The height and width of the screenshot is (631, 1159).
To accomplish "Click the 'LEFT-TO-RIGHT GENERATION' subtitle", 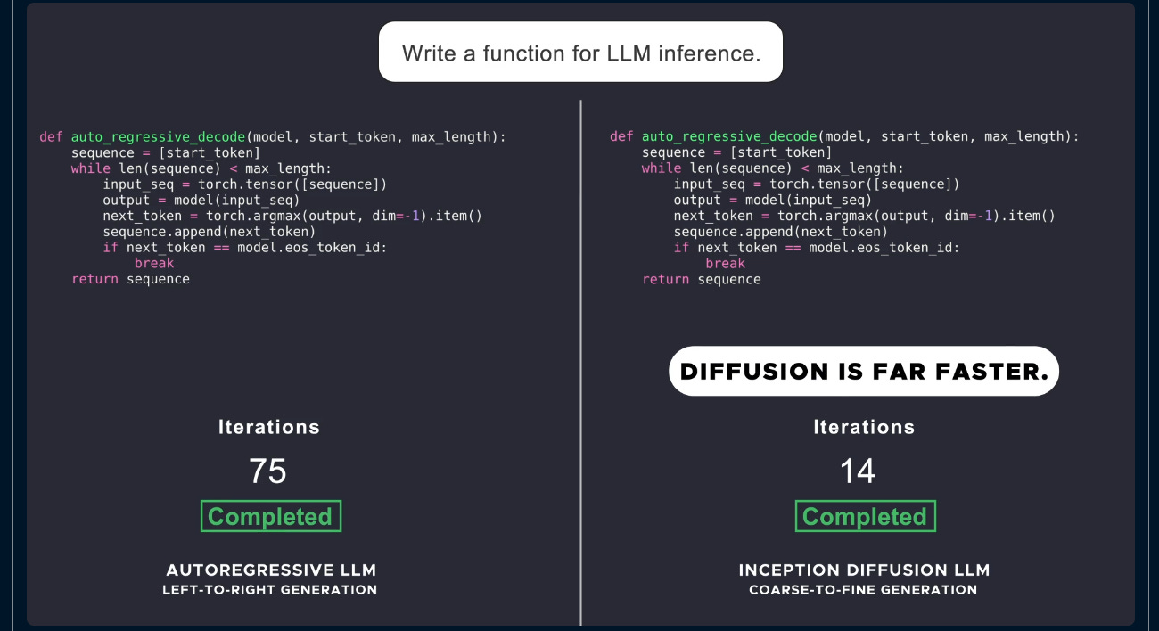I will pyautogui.click(x=270, y=590).
